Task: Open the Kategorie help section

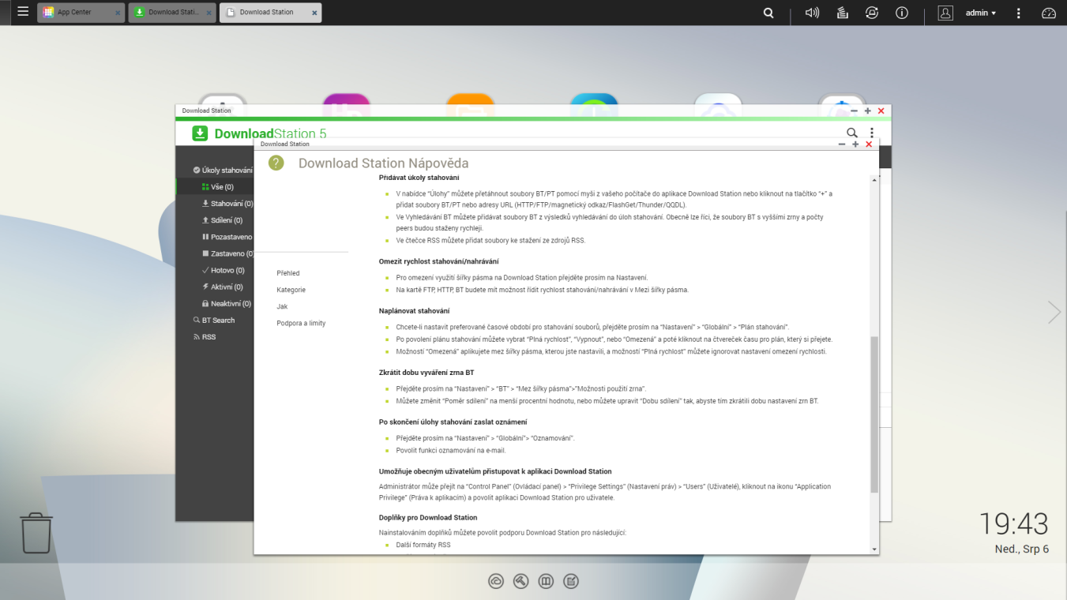Action: [291, 290]
